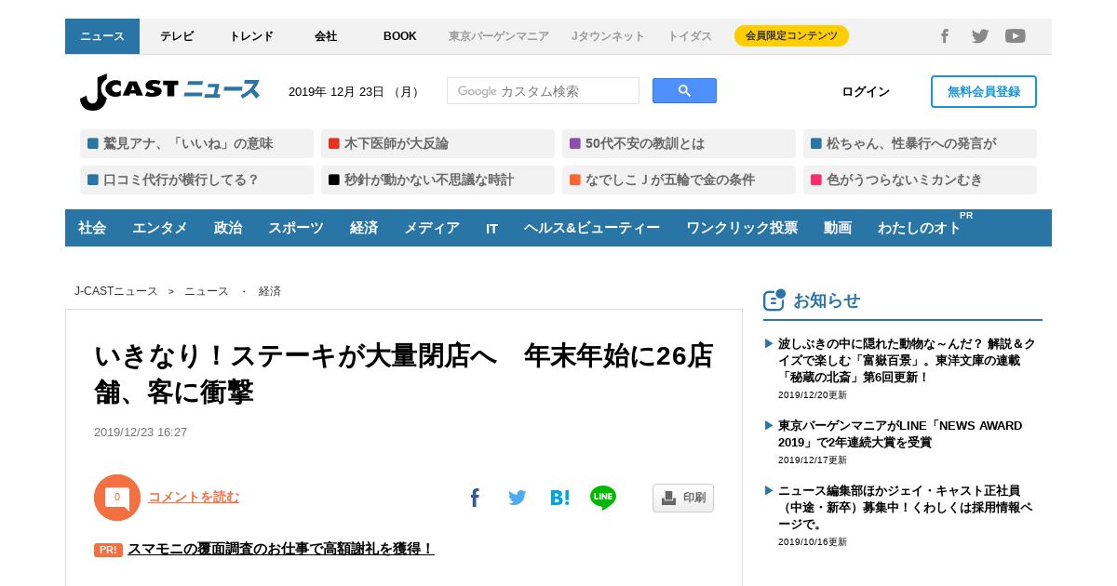Open headline 鷲見アナ、「いいね」の意味
The width and height of the screenshot is (1117, 586).
(196, 144)
